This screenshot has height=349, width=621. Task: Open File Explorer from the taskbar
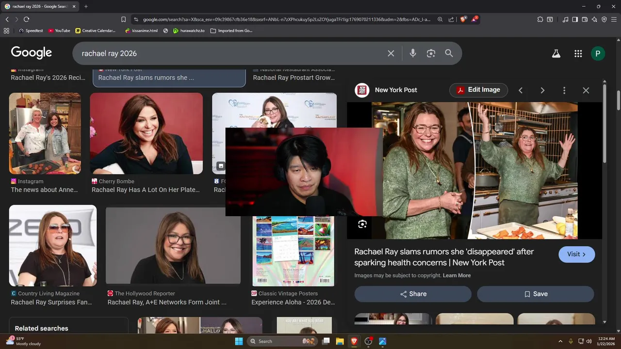(x=340, y=341)
